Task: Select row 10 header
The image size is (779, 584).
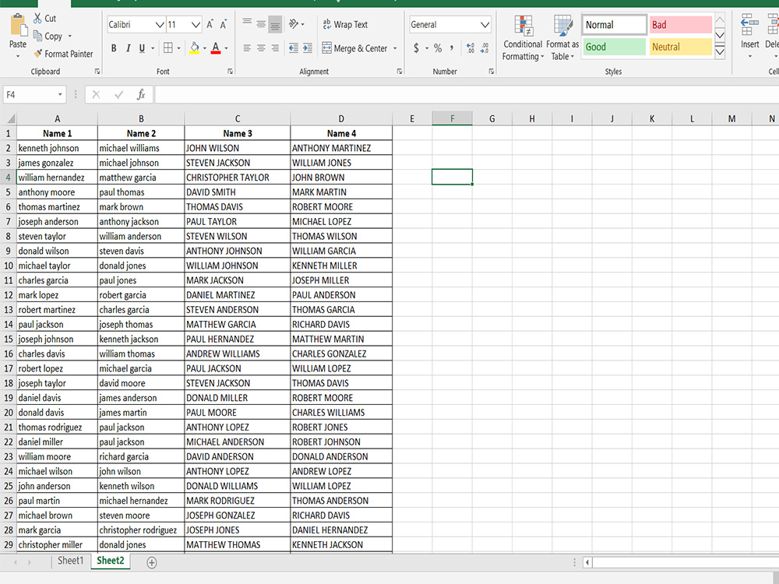Action: click(x=9, y=266)
